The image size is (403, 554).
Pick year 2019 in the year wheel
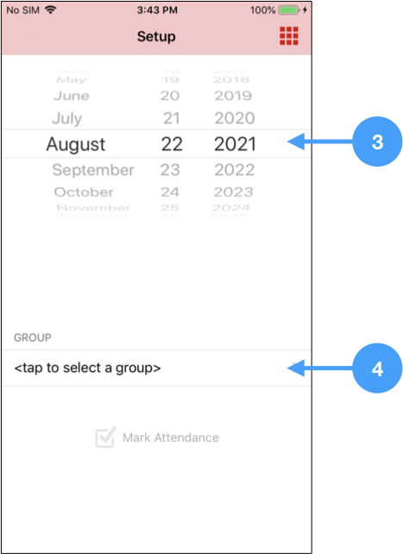[x=233, y=96]
